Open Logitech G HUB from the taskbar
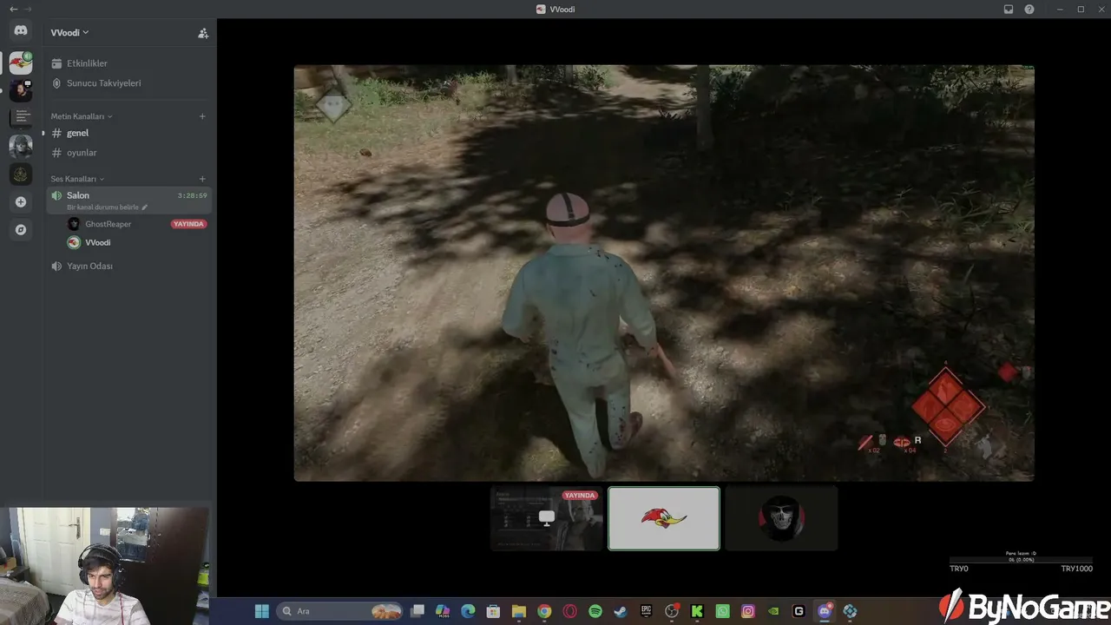This screenshot has width=1111, height=625. 799,611
